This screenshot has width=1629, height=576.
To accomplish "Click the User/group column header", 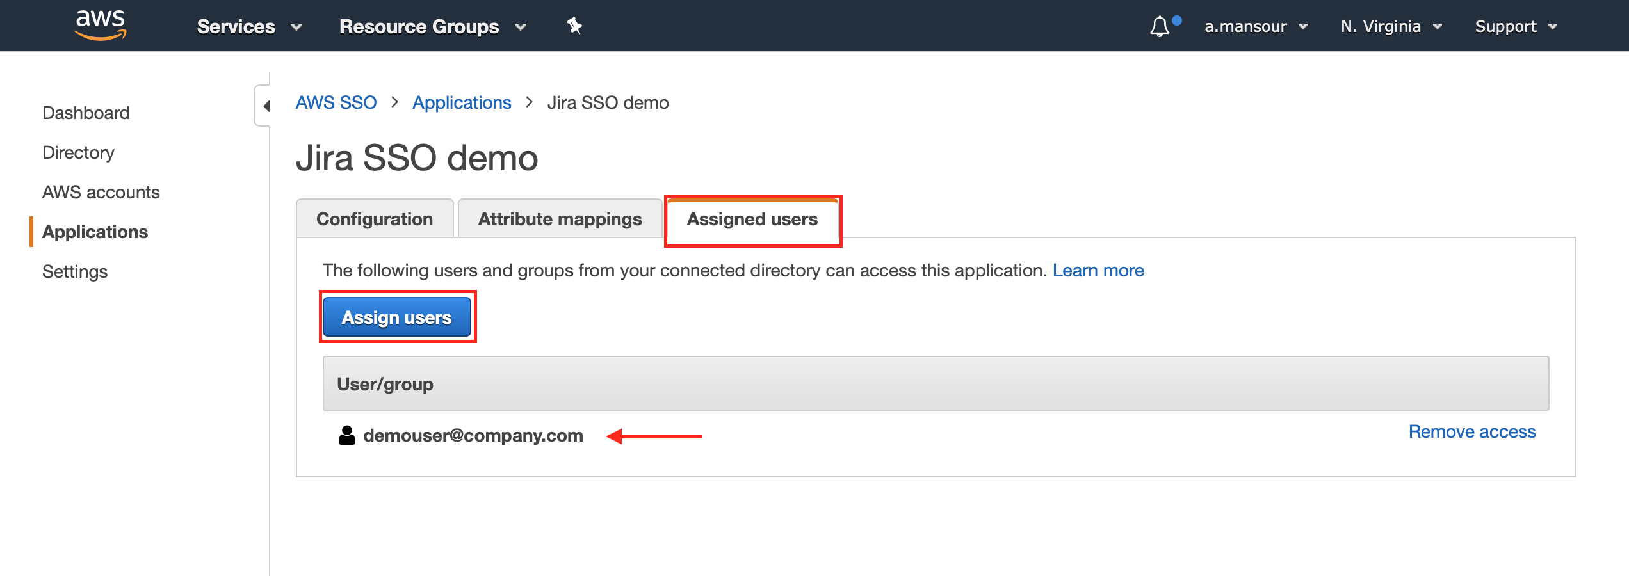I will (936, 383).
